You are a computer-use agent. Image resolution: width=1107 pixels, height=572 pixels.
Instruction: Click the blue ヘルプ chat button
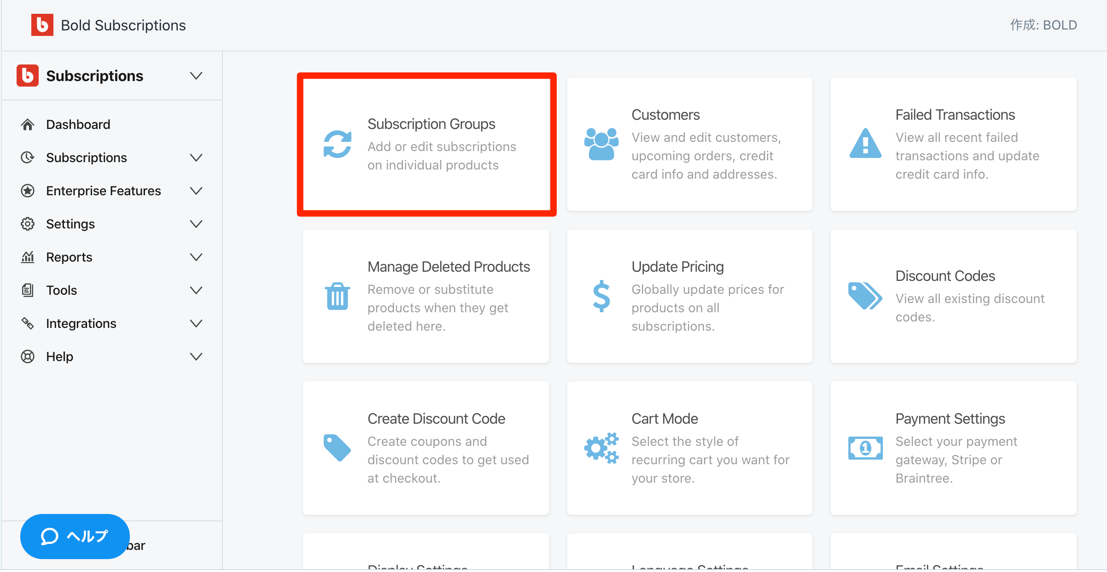click(75, 536)
